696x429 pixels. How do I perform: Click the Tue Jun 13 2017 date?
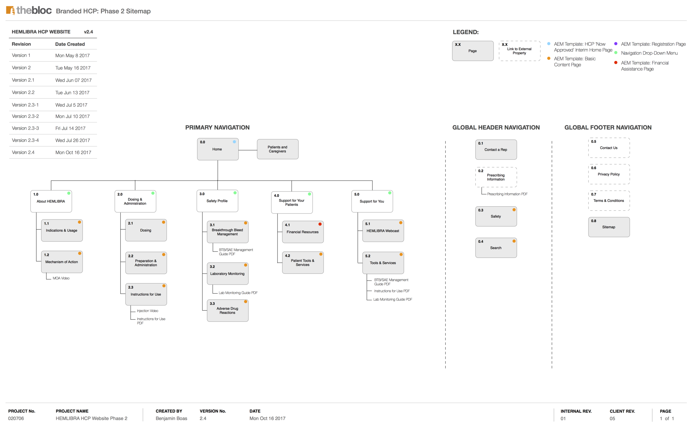pyautogui.click(x=72, y=93)
